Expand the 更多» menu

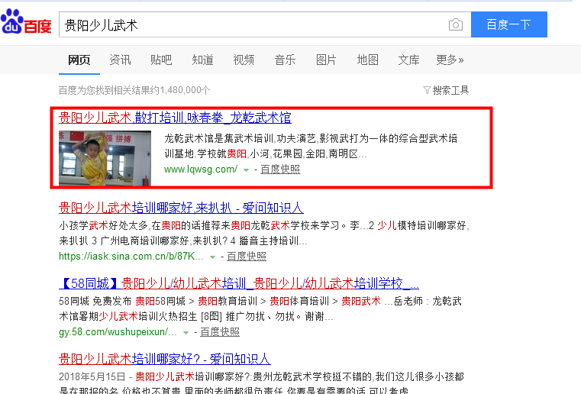pyautogui.click(x=450, y=60)
